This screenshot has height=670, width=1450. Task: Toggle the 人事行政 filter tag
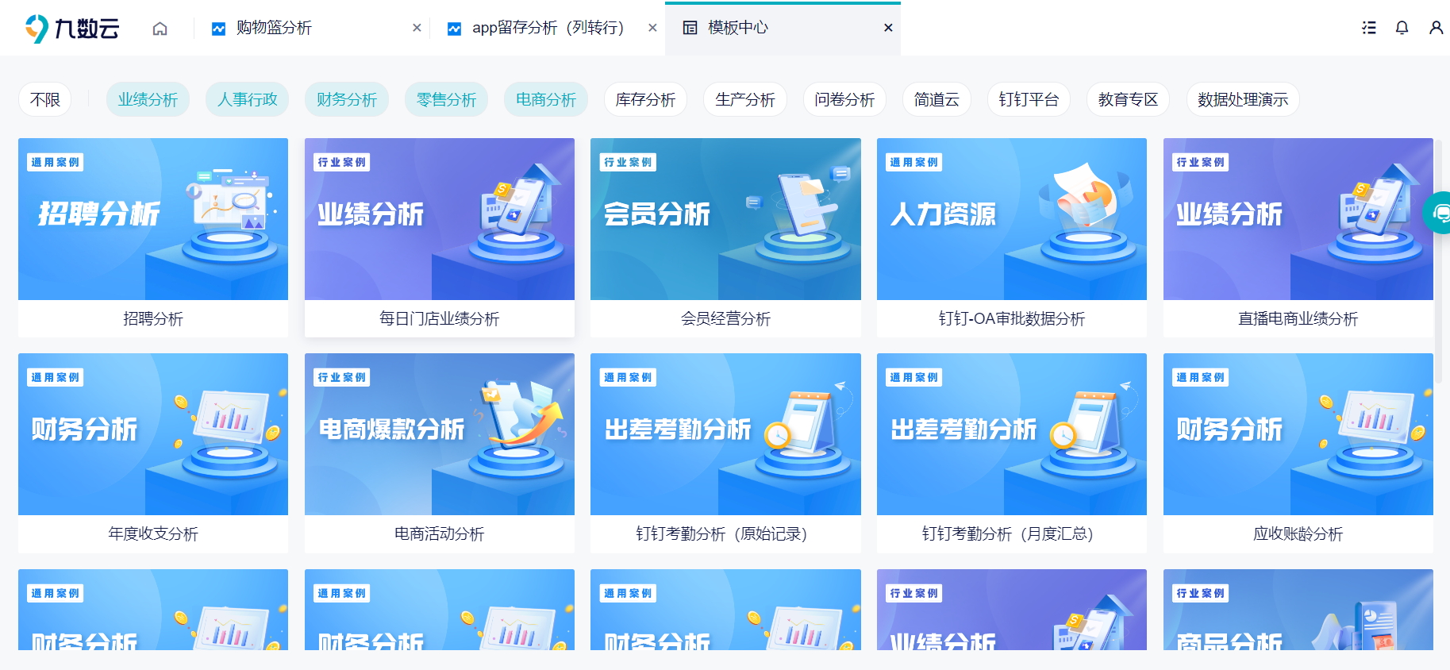pos(248,99)
